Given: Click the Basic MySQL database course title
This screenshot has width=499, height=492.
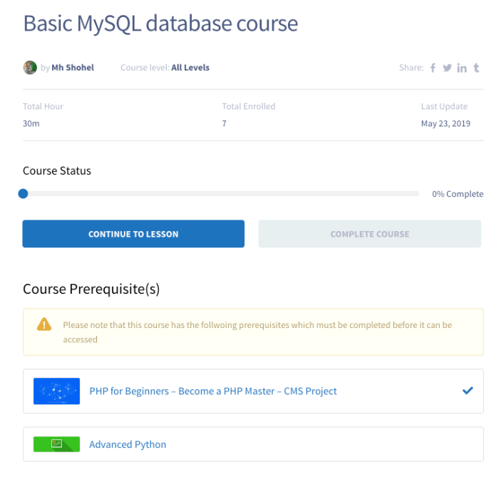Looking at the screenshot, I should [160, 24].
